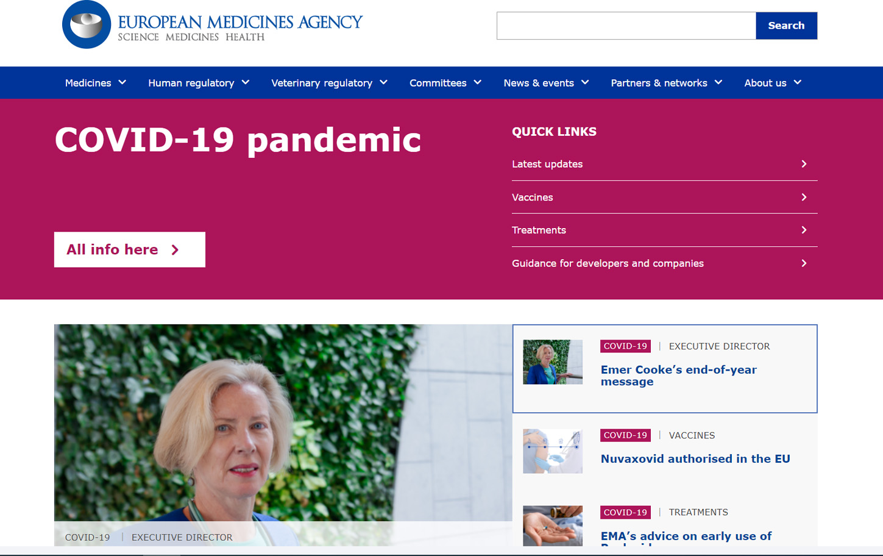Open the Vaccines quick link
Image resolution: width=883 pixels, height=556 pixels.
click(664, 197)
